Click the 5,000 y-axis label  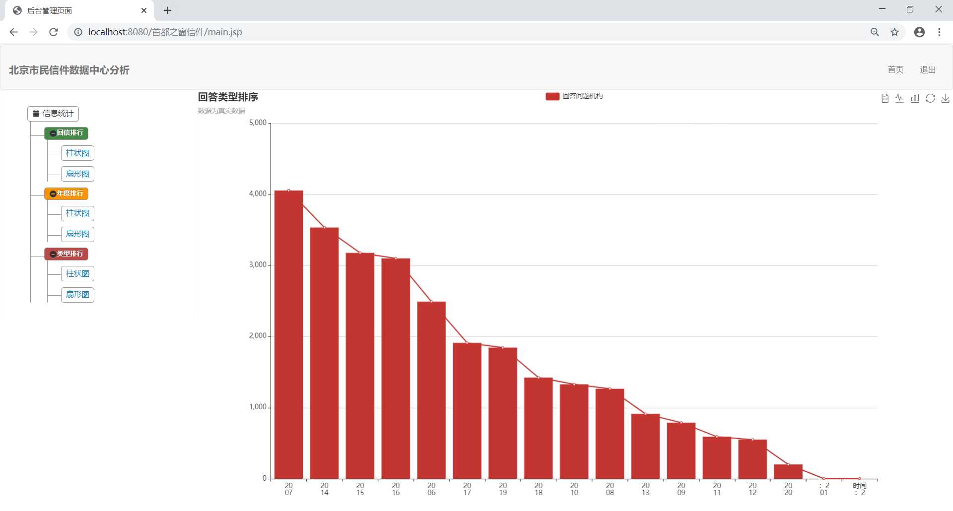[258, 123]
